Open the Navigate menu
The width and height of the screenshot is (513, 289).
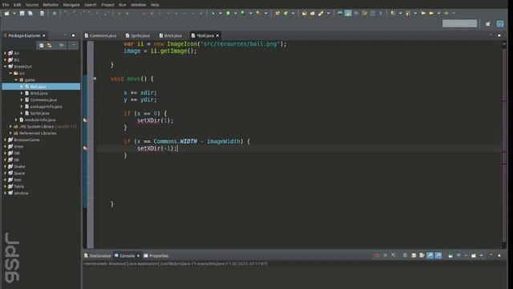71,5
